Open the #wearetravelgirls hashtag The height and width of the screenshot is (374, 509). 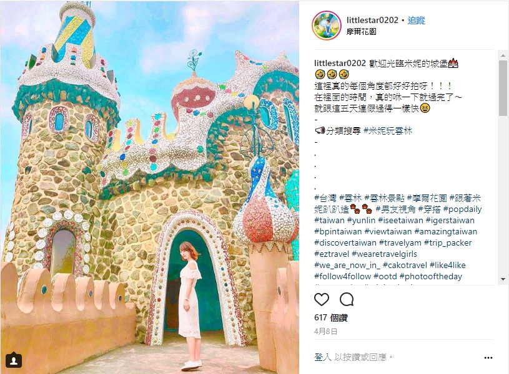(x=384, y=254)
